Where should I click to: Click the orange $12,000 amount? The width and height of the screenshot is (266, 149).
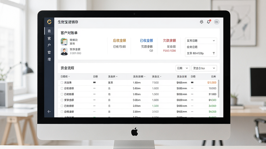212,83
